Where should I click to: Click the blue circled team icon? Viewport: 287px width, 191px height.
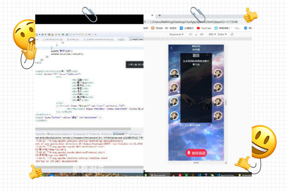(174, 60)
